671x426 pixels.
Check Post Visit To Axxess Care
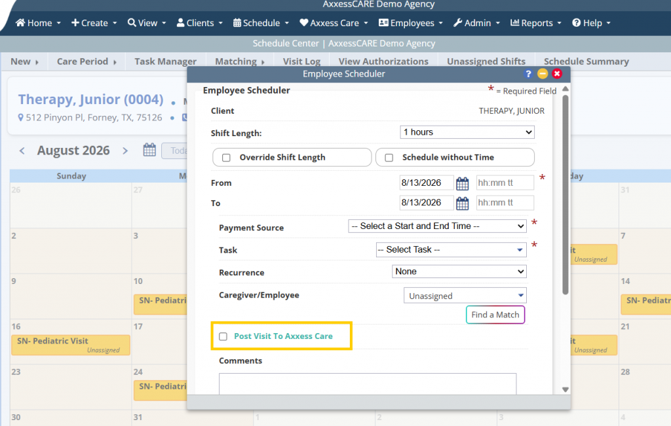[223, 336]
